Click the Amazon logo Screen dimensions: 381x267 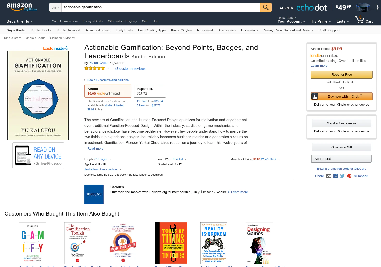(19, 6)
